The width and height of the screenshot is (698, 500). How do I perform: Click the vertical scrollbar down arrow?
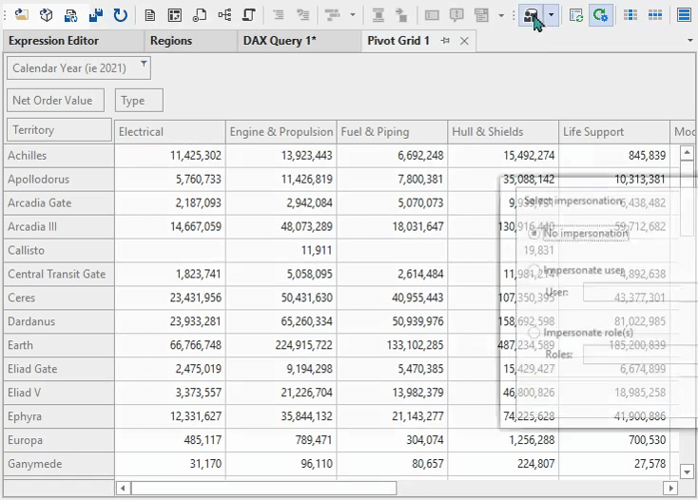pos(687,471)
